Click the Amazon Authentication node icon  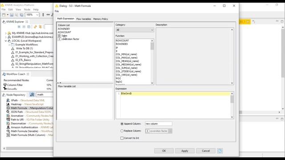(x=8, y=127)
